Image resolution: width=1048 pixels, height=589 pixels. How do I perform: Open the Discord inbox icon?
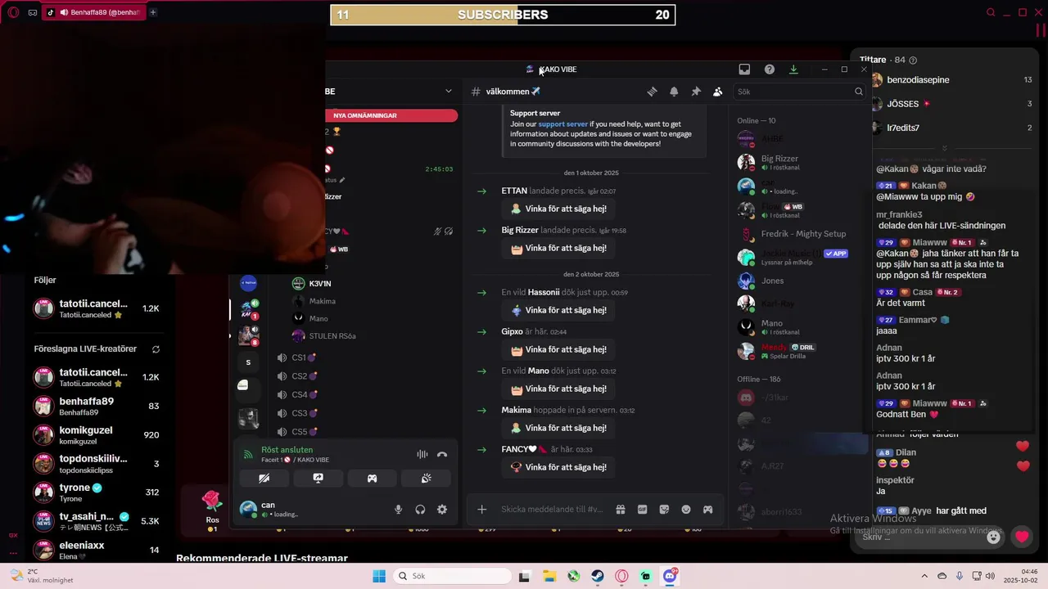tap(744, 70)
